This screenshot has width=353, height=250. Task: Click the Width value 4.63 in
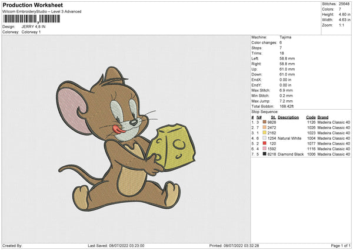pyautogui.click(x=344, y=20)
